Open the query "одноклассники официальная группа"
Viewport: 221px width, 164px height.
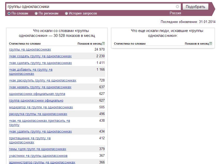37,94
